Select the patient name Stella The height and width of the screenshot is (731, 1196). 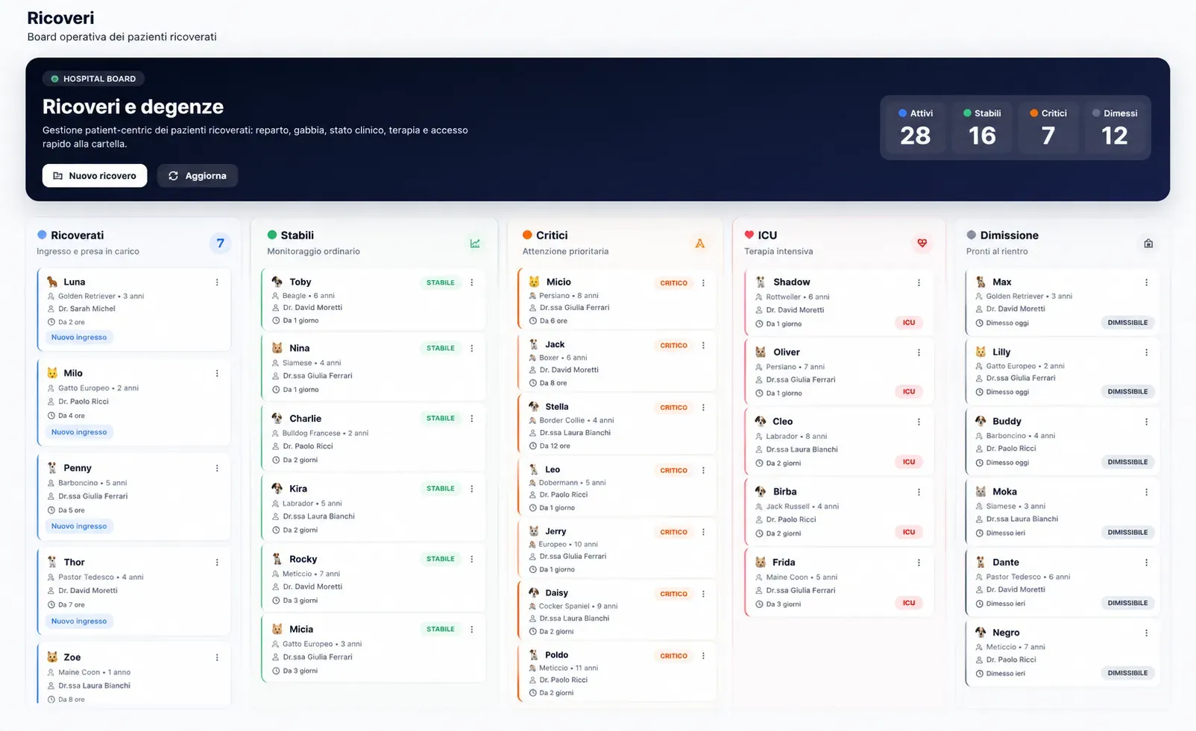pos(557,407)
